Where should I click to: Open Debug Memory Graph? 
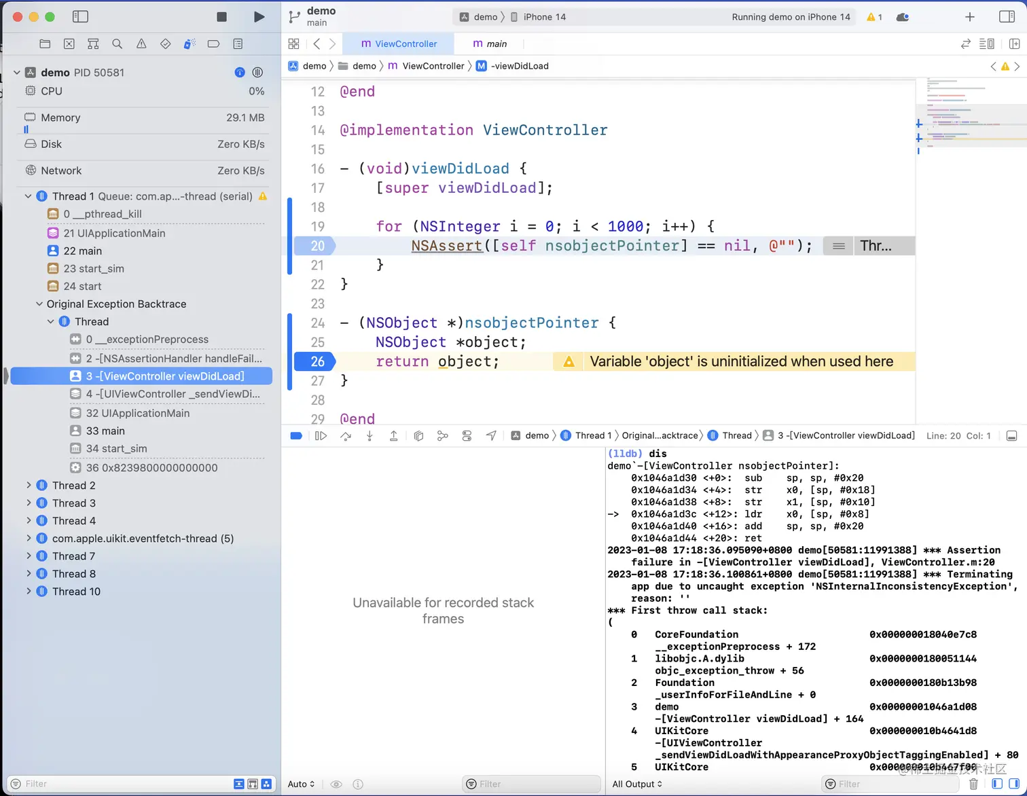443,436
